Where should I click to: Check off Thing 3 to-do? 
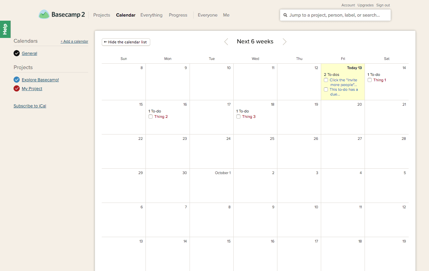pos(238,117)
